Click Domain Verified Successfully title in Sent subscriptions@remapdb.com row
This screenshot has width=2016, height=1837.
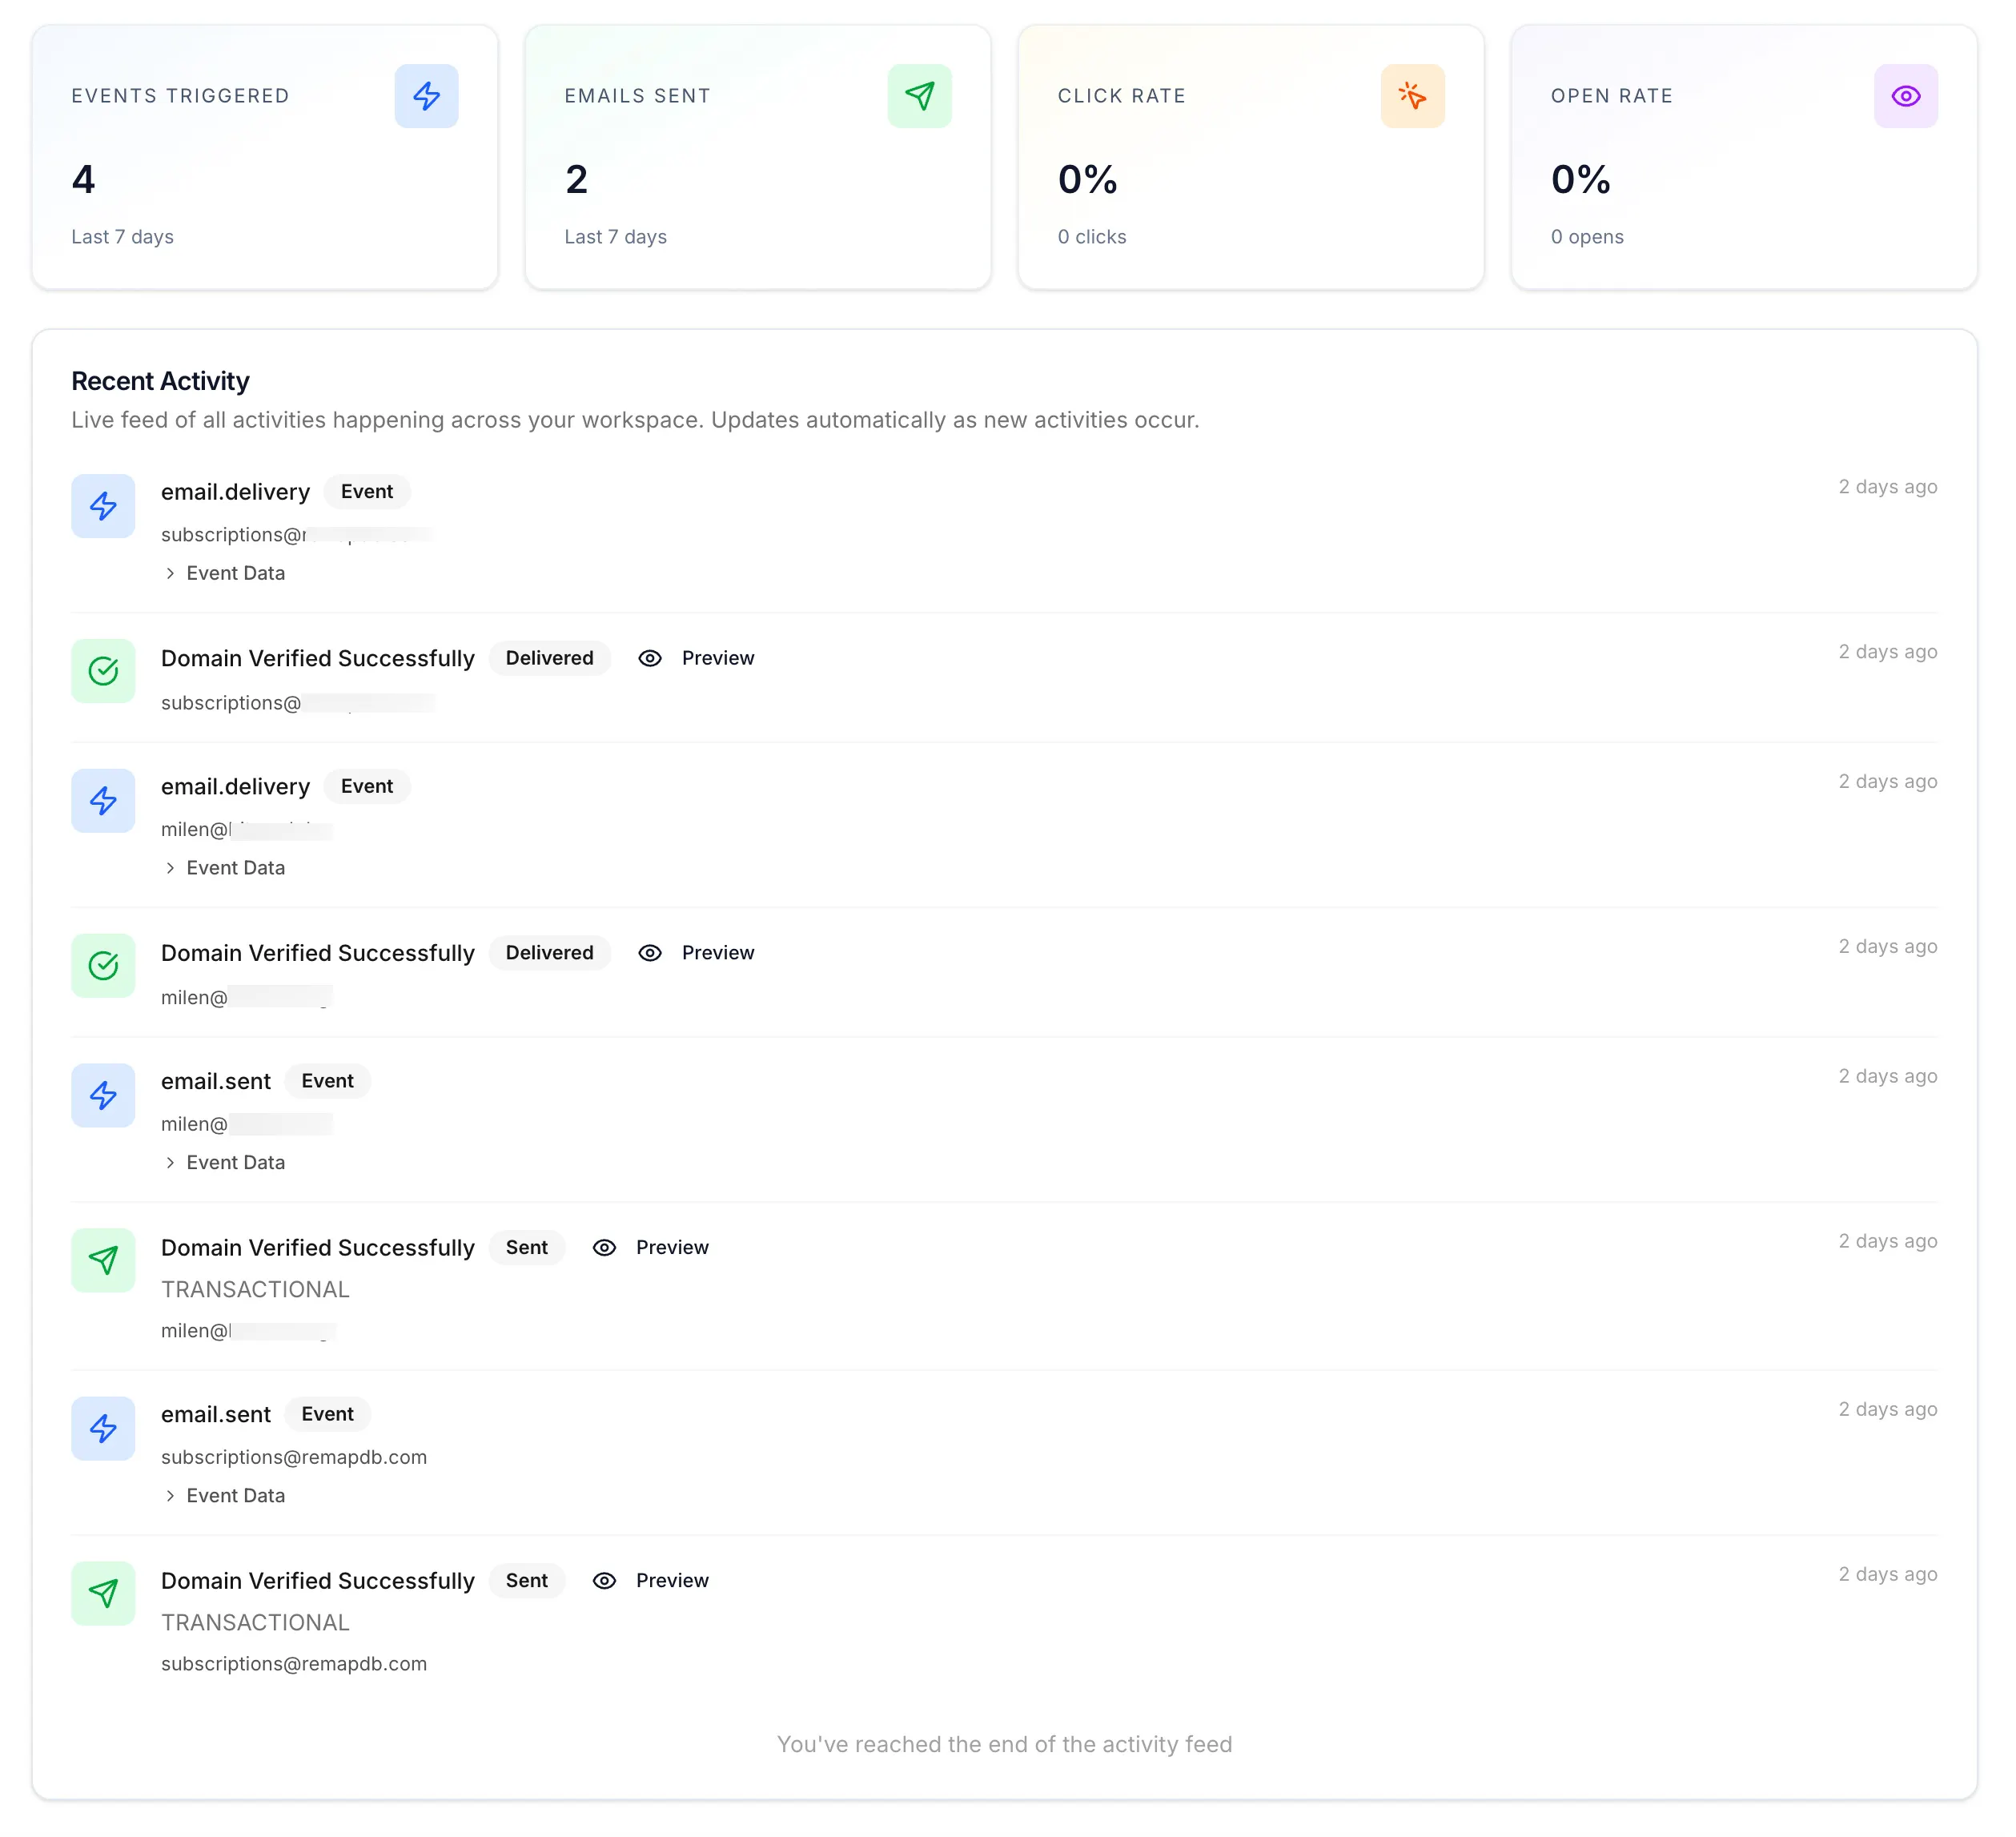(x=318, y=1581)
